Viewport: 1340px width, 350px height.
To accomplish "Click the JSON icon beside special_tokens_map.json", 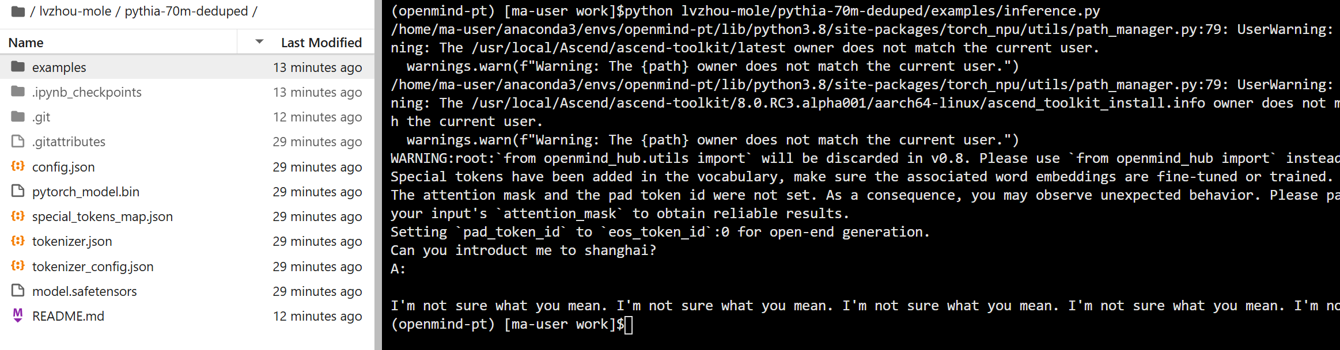I will pos(18,216).
